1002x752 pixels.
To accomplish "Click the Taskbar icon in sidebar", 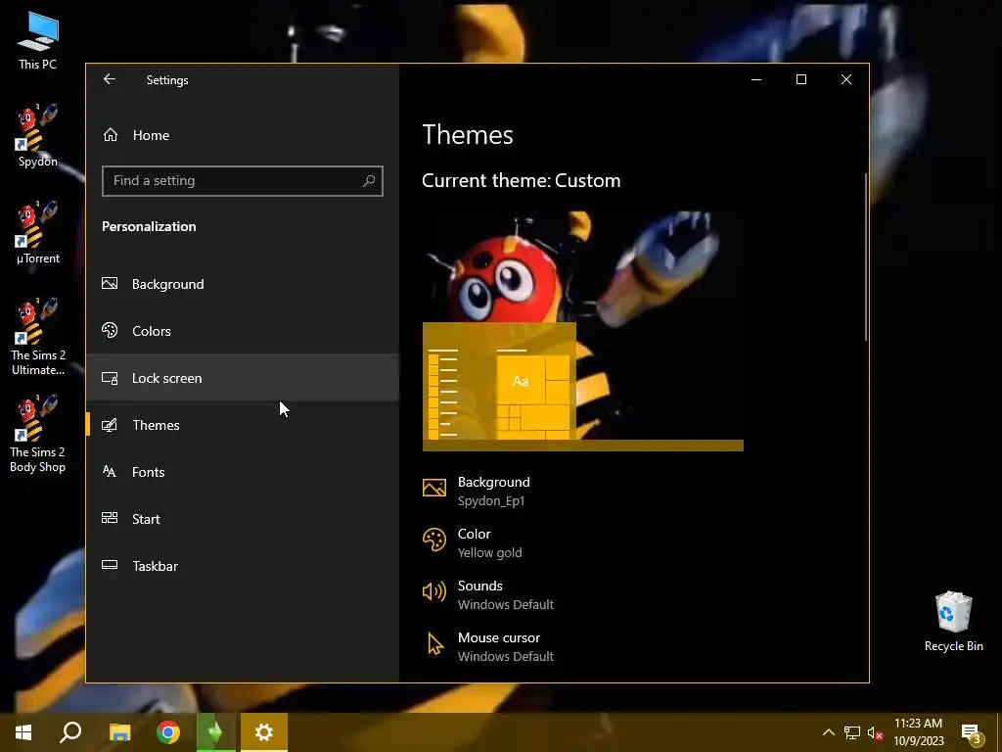I will point(110,565).
